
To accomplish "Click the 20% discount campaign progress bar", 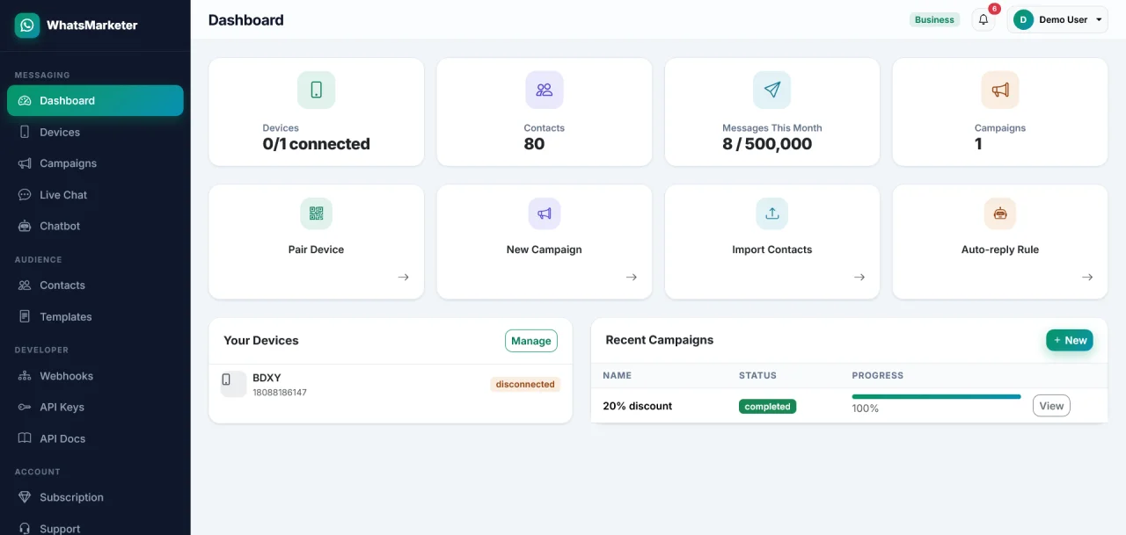I will coord(936,397).
